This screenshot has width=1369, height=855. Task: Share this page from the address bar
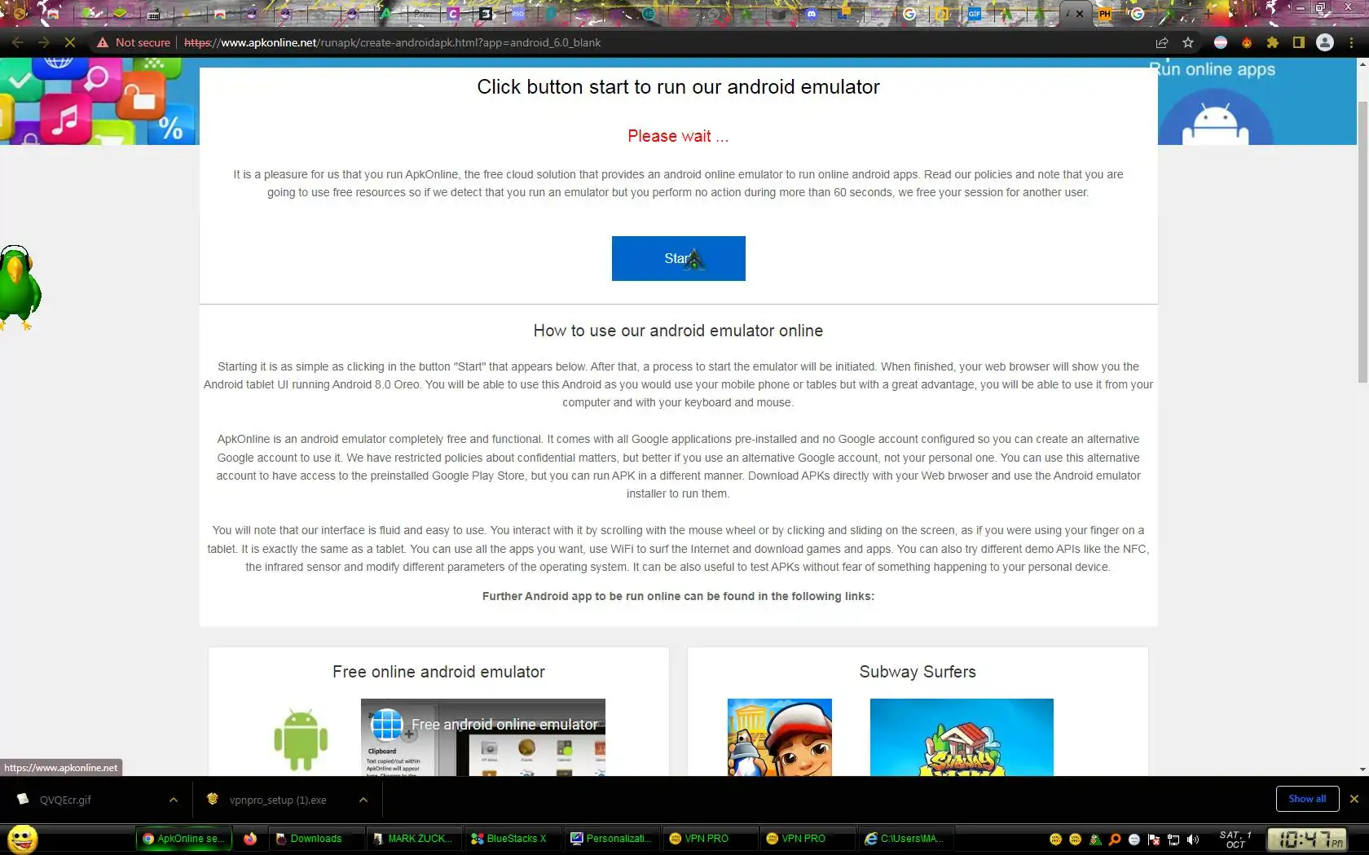1162,42
